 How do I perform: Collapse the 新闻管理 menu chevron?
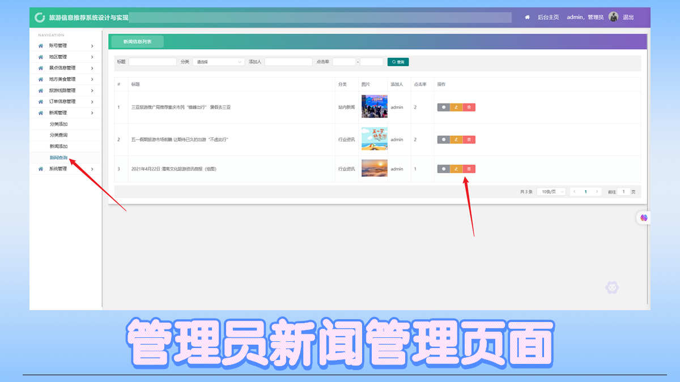(x=92, y=113)
